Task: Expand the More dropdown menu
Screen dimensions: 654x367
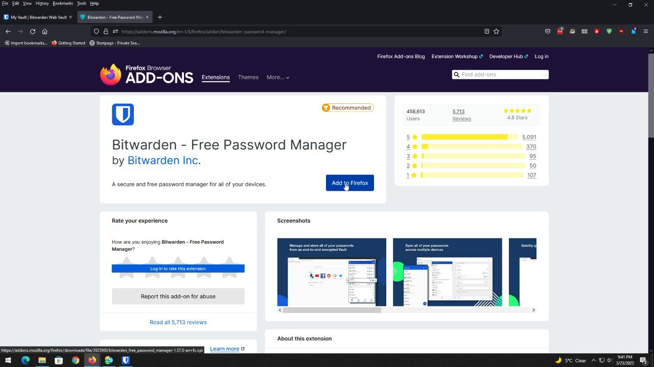Action: (278, 77)
